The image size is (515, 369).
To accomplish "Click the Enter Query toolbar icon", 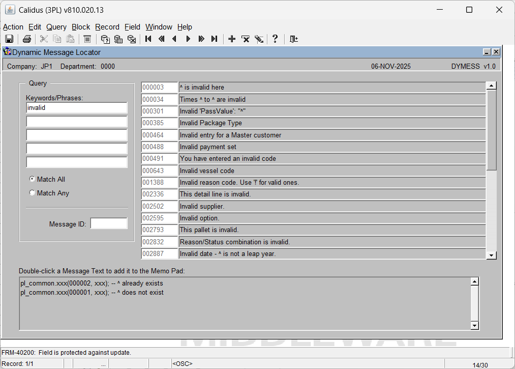I will click(x=105, y=39).
